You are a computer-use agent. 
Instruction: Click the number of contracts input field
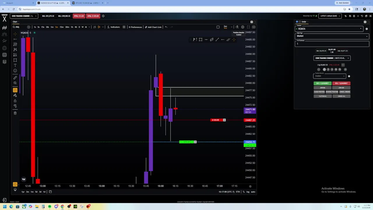332,44
